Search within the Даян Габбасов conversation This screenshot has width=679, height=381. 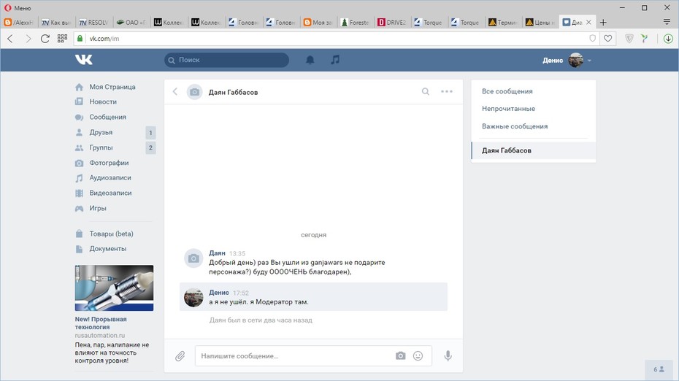click(x=426, y=91)
